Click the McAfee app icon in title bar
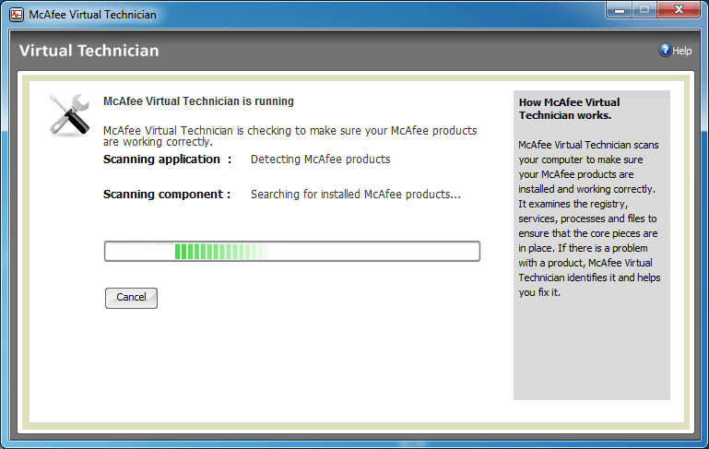This screenshot has height=449, width=709. coord(17,15)
